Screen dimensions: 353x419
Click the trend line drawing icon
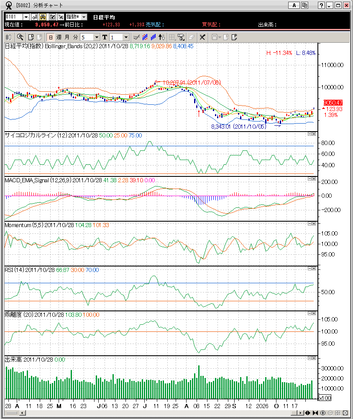click(136, 37)
